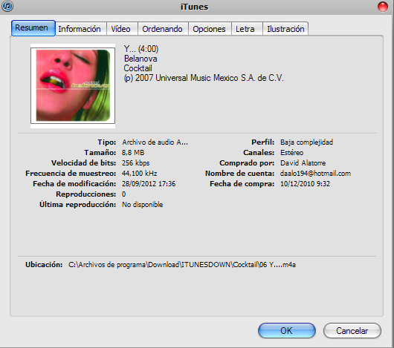The image size is (394, 348).
Task: Click the account email 'daalo194@hotmail.com'
Action: pos(315,173)
